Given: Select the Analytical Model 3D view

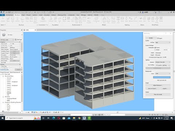Looking at the screenshot, I should click(x=12, y=99).
